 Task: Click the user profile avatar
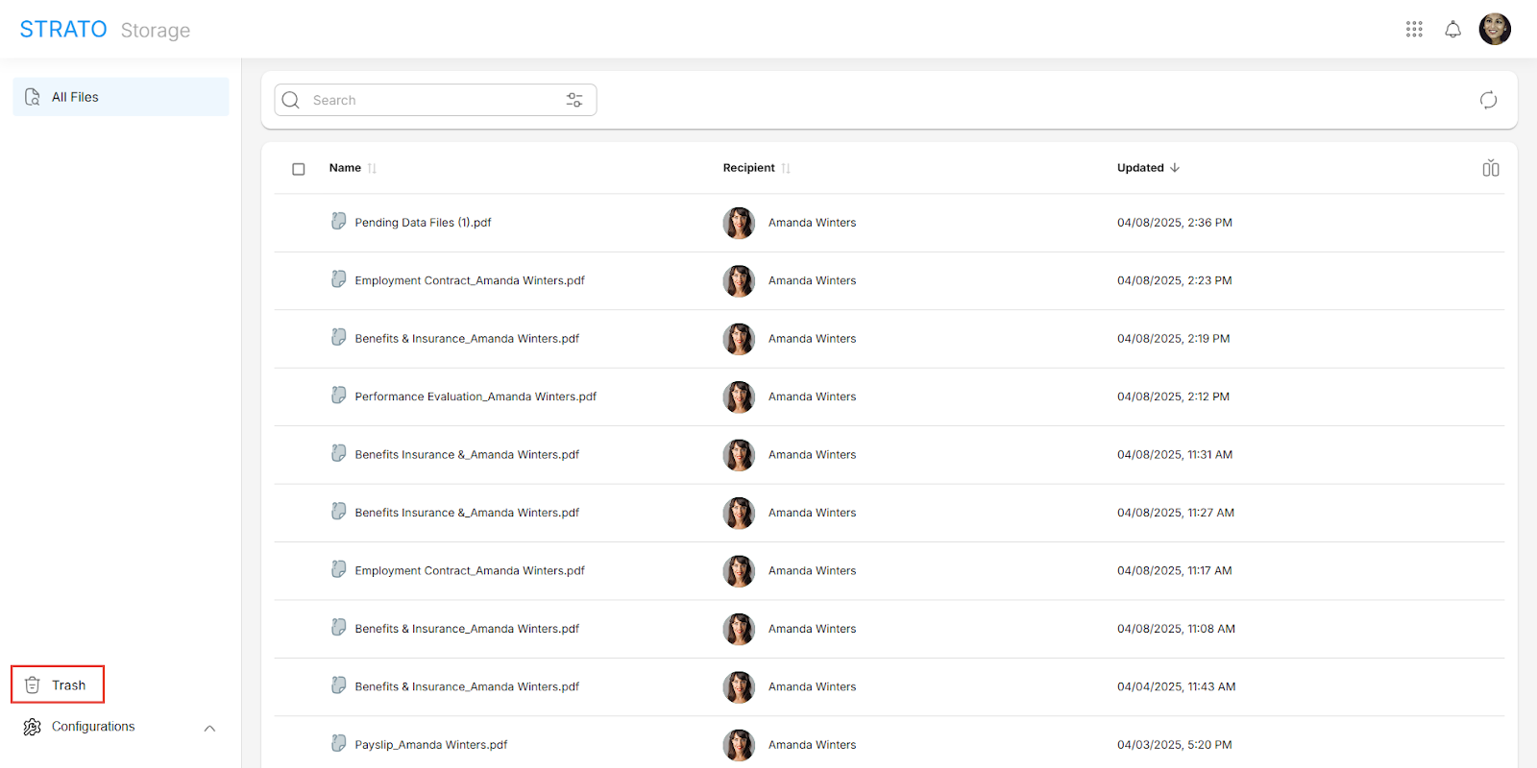click(1495, 29)
